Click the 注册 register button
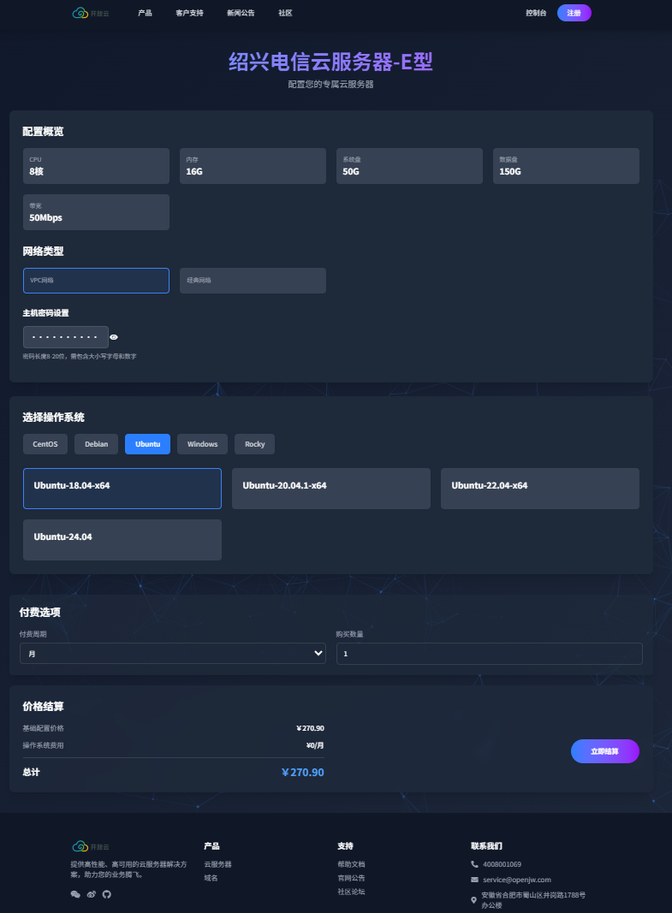The width and height of the screenshot is (672, 913). point(574,13)
